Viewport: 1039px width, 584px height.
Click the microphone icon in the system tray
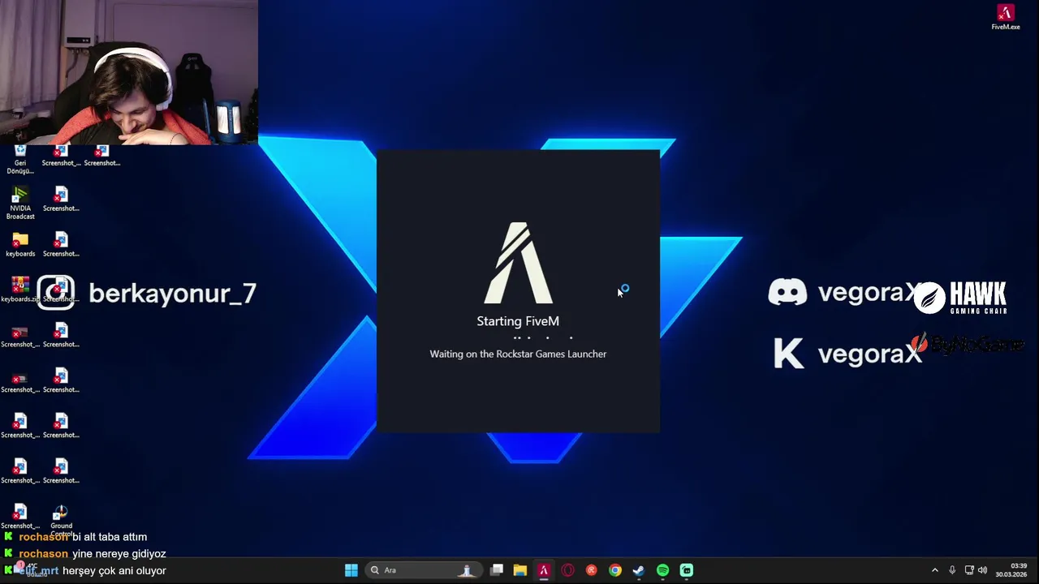point(952,570)
